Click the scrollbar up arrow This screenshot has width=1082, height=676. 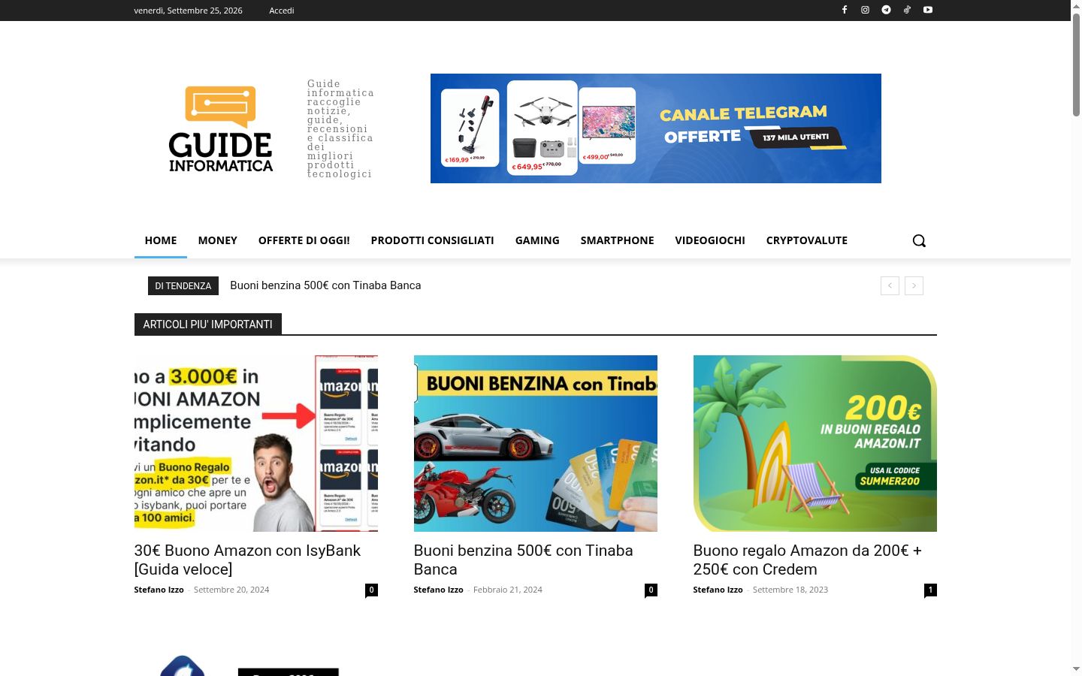[x=1076, y=6]
